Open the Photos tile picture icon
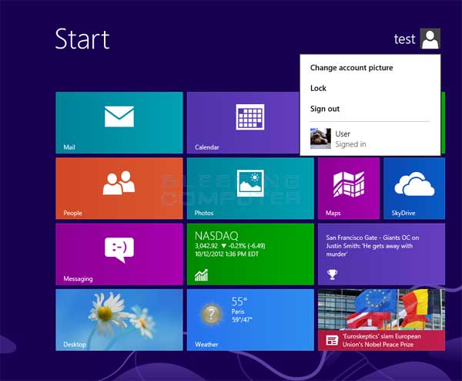The image size is (462, 381). click(250, 183)
